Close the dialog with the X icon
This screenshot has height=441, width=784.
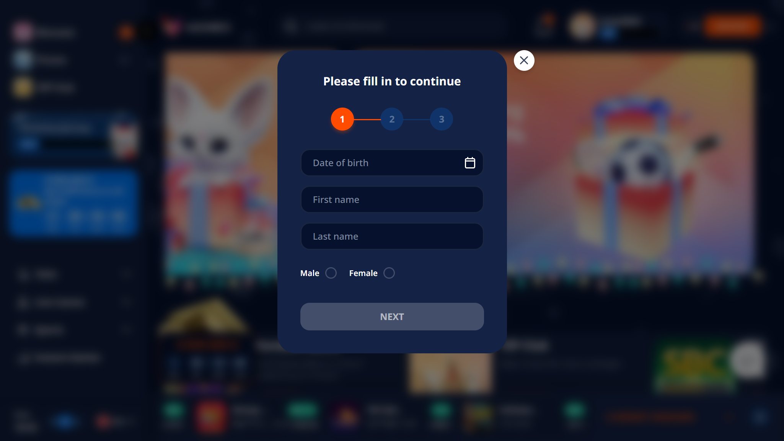point(524,60)
